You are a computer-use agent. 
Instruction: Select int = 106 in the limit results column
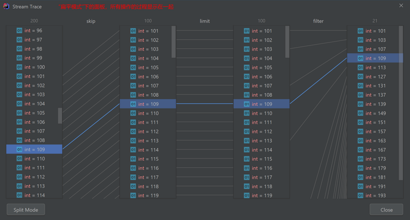point(261,77)
